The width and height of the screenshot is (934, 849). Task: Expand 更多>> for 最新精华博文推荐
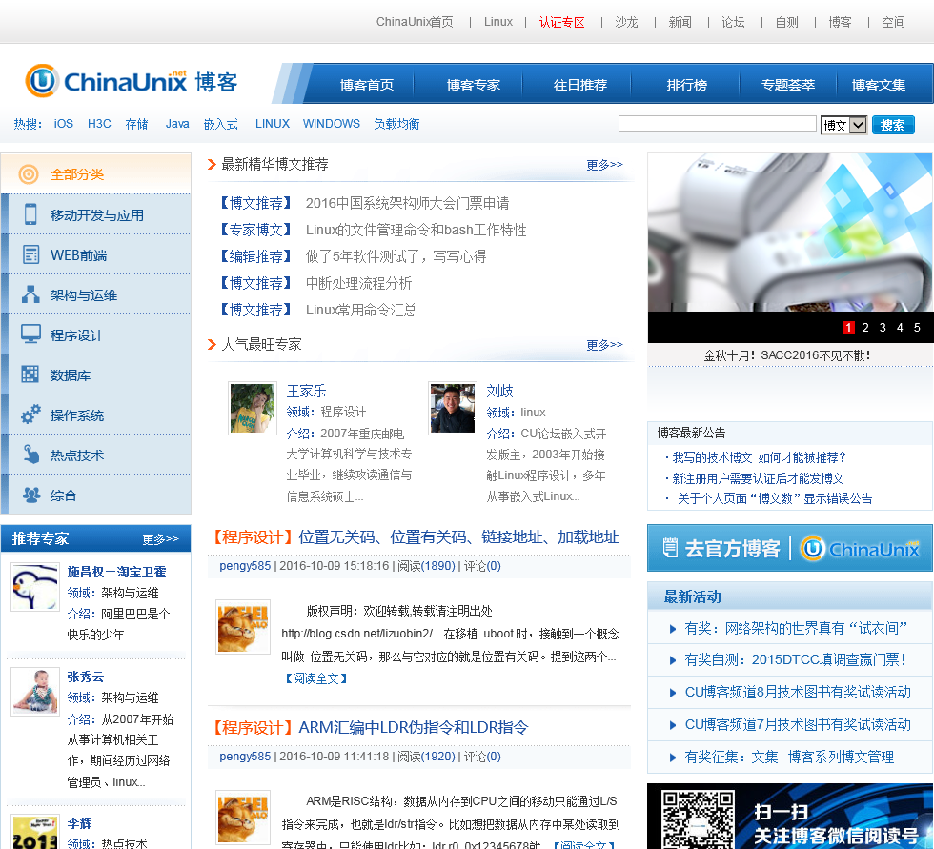pos(604,165)
